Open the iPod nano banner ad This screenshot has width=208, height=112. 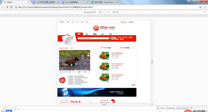97,92
